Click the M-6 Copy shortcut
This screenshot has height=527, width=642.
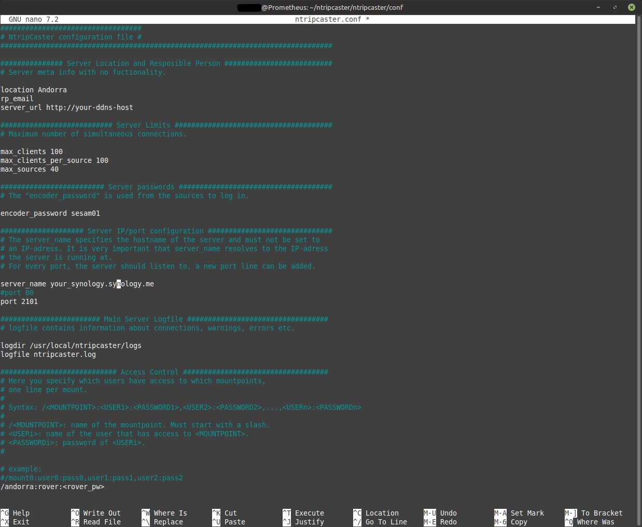click(x=511, y=522)
